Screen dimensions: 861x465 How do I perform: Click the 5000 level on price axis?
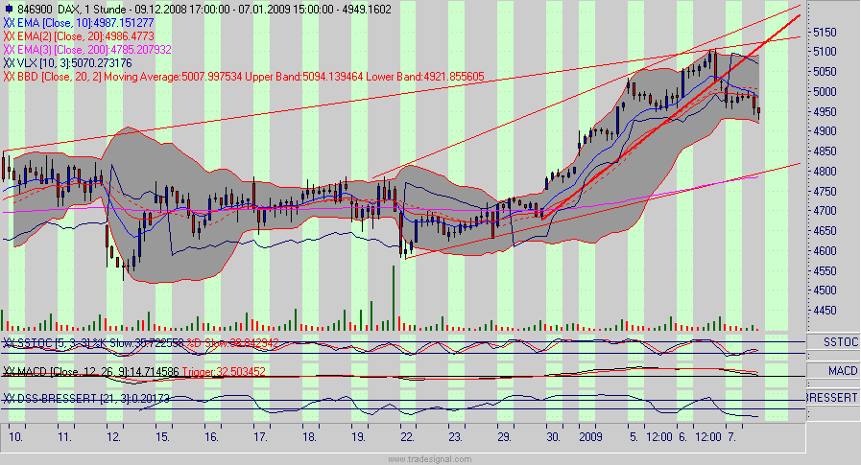point(825,92)
